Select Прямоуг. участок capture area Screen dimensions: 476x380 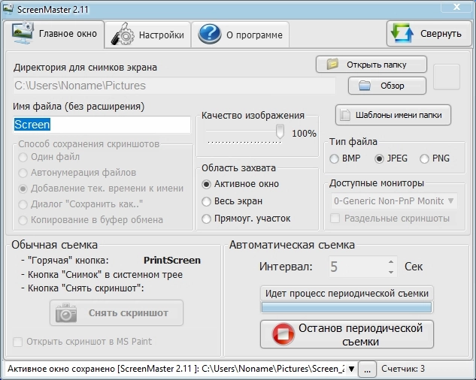pos(246,219)
